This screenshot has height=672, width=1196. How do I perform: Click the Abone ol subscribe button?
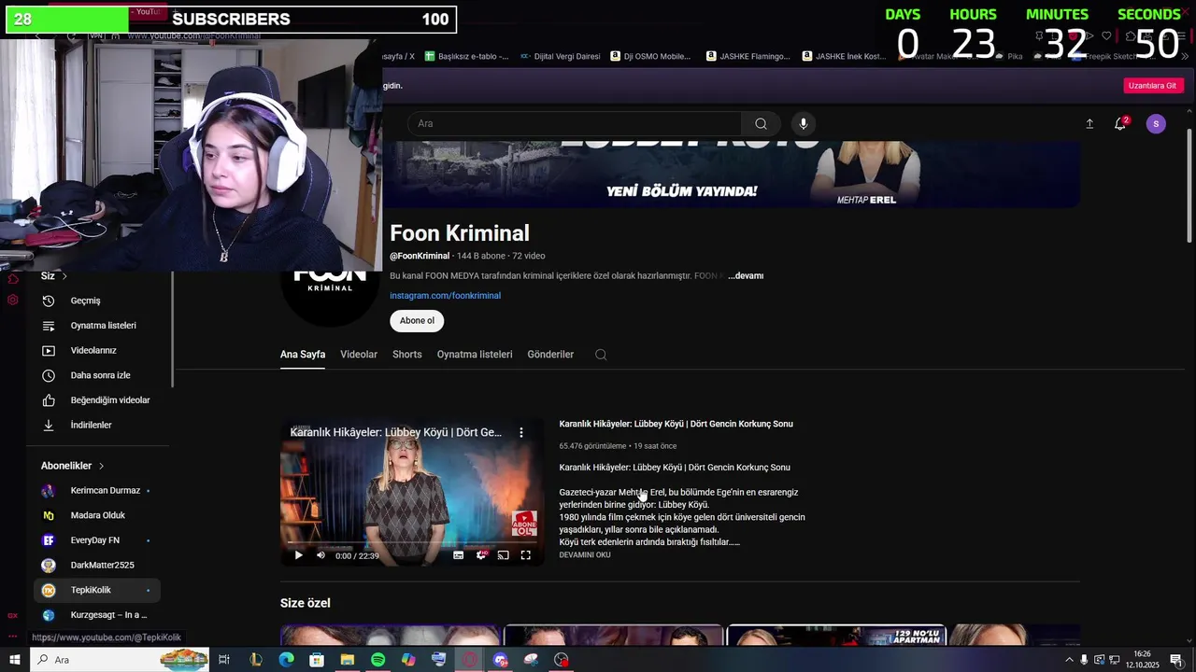(x=417, y=320)
